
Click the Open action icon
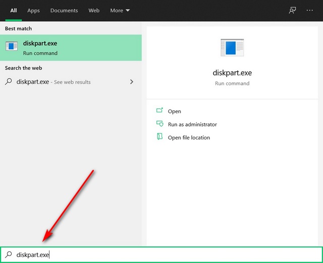160,111
